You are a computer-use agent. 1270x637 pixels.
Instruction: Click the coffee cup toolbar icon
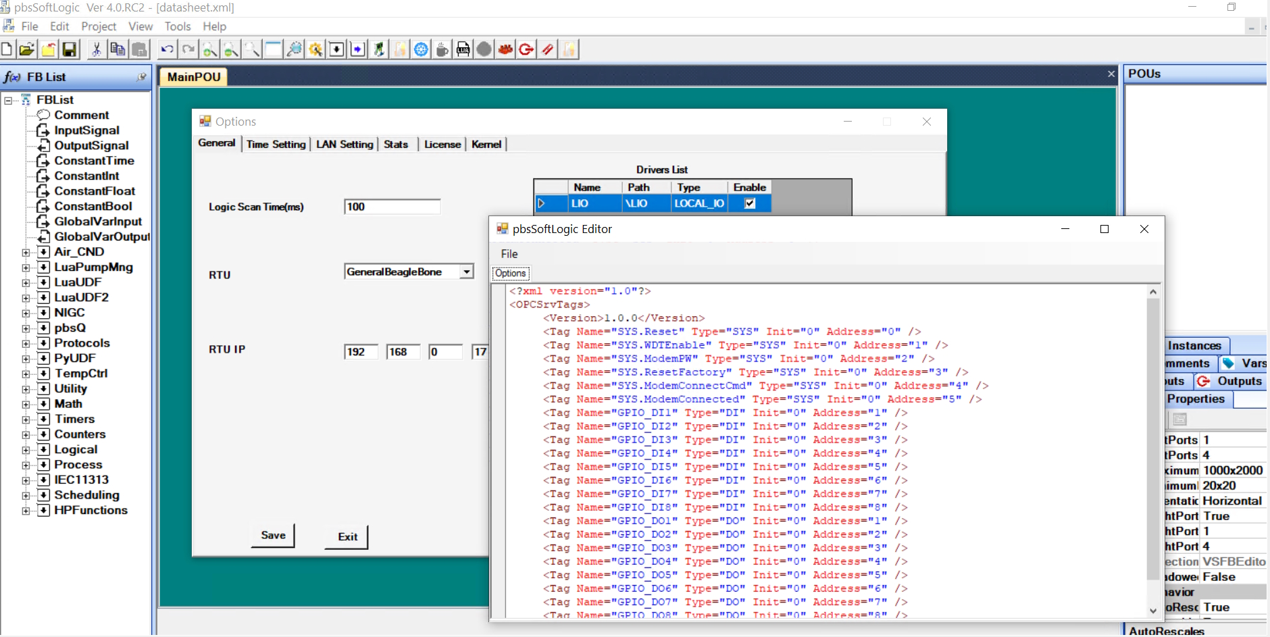click(x=442, y=49)
